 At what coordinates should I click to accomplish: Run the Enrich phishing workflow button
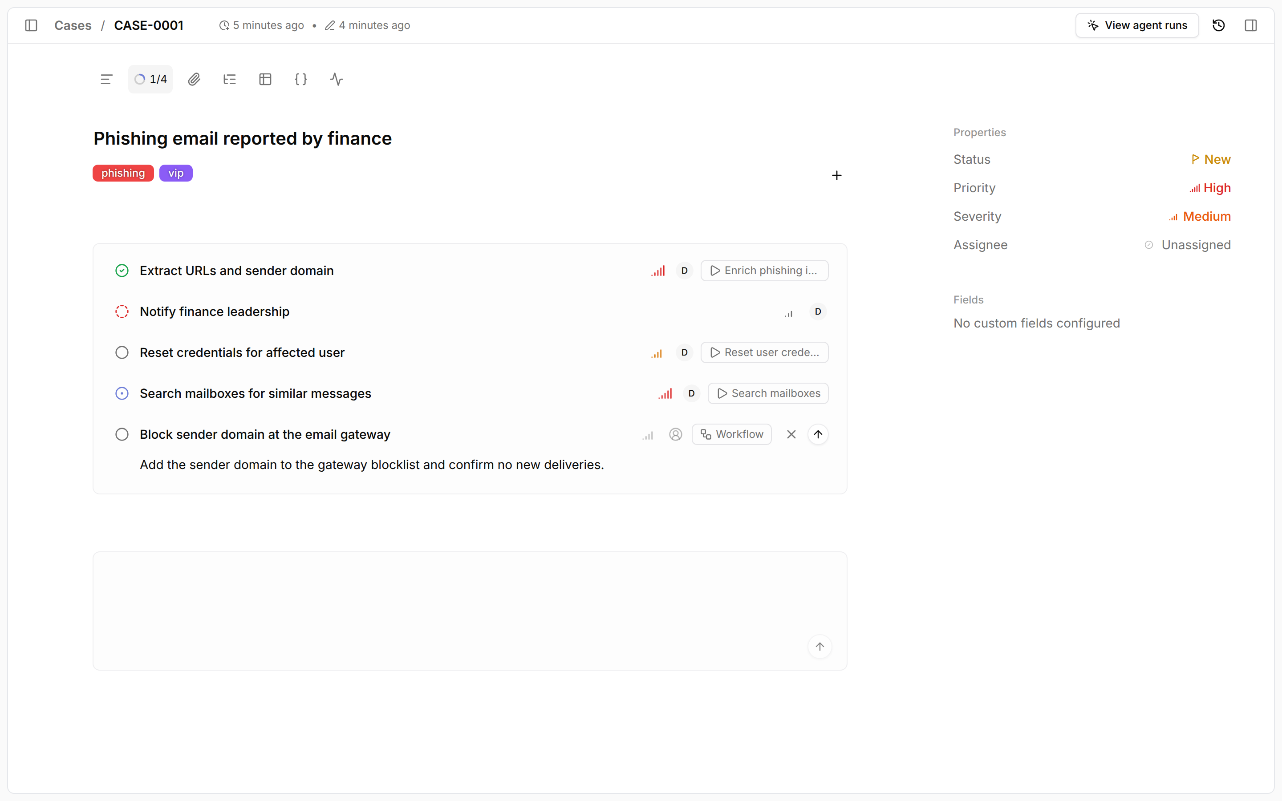[764, 271]
